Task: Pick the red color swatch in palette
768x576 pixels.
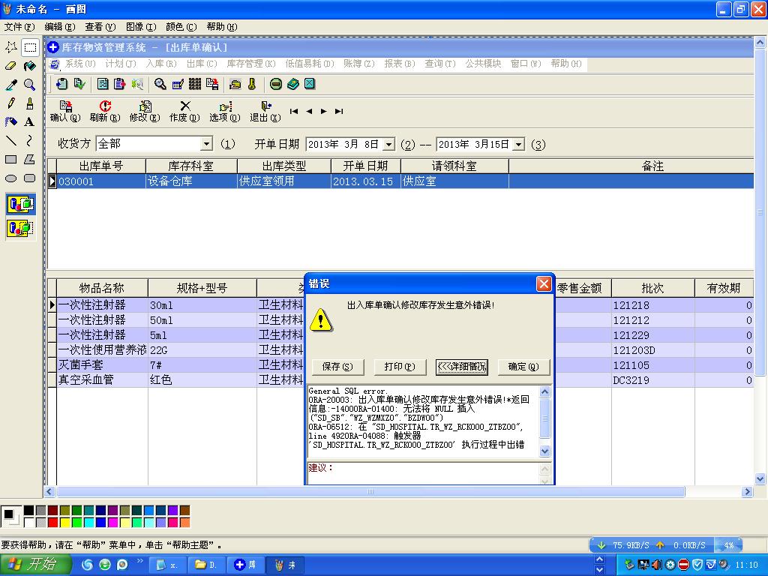Action: click(52, 523)
